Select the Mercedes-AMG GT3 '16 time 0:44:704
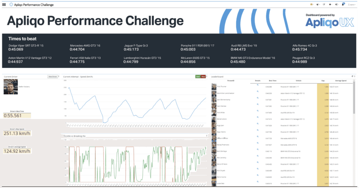 77,49
